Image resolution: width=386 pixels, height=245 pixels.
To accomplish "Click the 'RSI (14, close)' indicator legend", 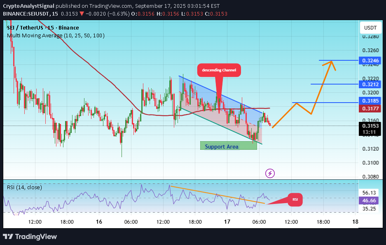I will [x=24, y=188].
